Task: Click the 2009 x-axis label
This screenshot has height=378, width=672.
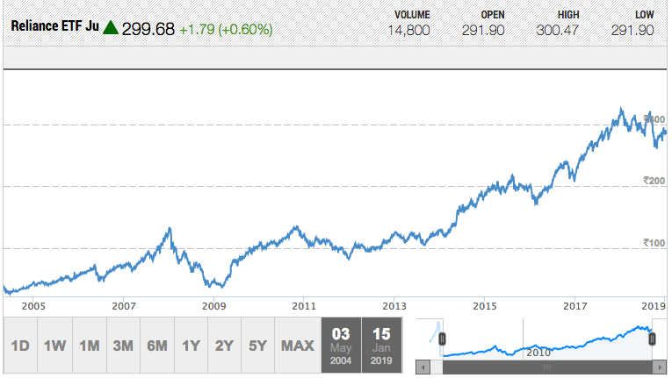Action: tap(213, 306)
